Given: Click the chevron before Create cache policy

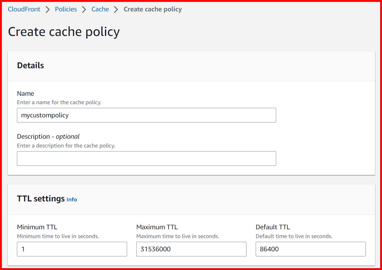Looking at the screenshot, I should click(x=116, y=9).
